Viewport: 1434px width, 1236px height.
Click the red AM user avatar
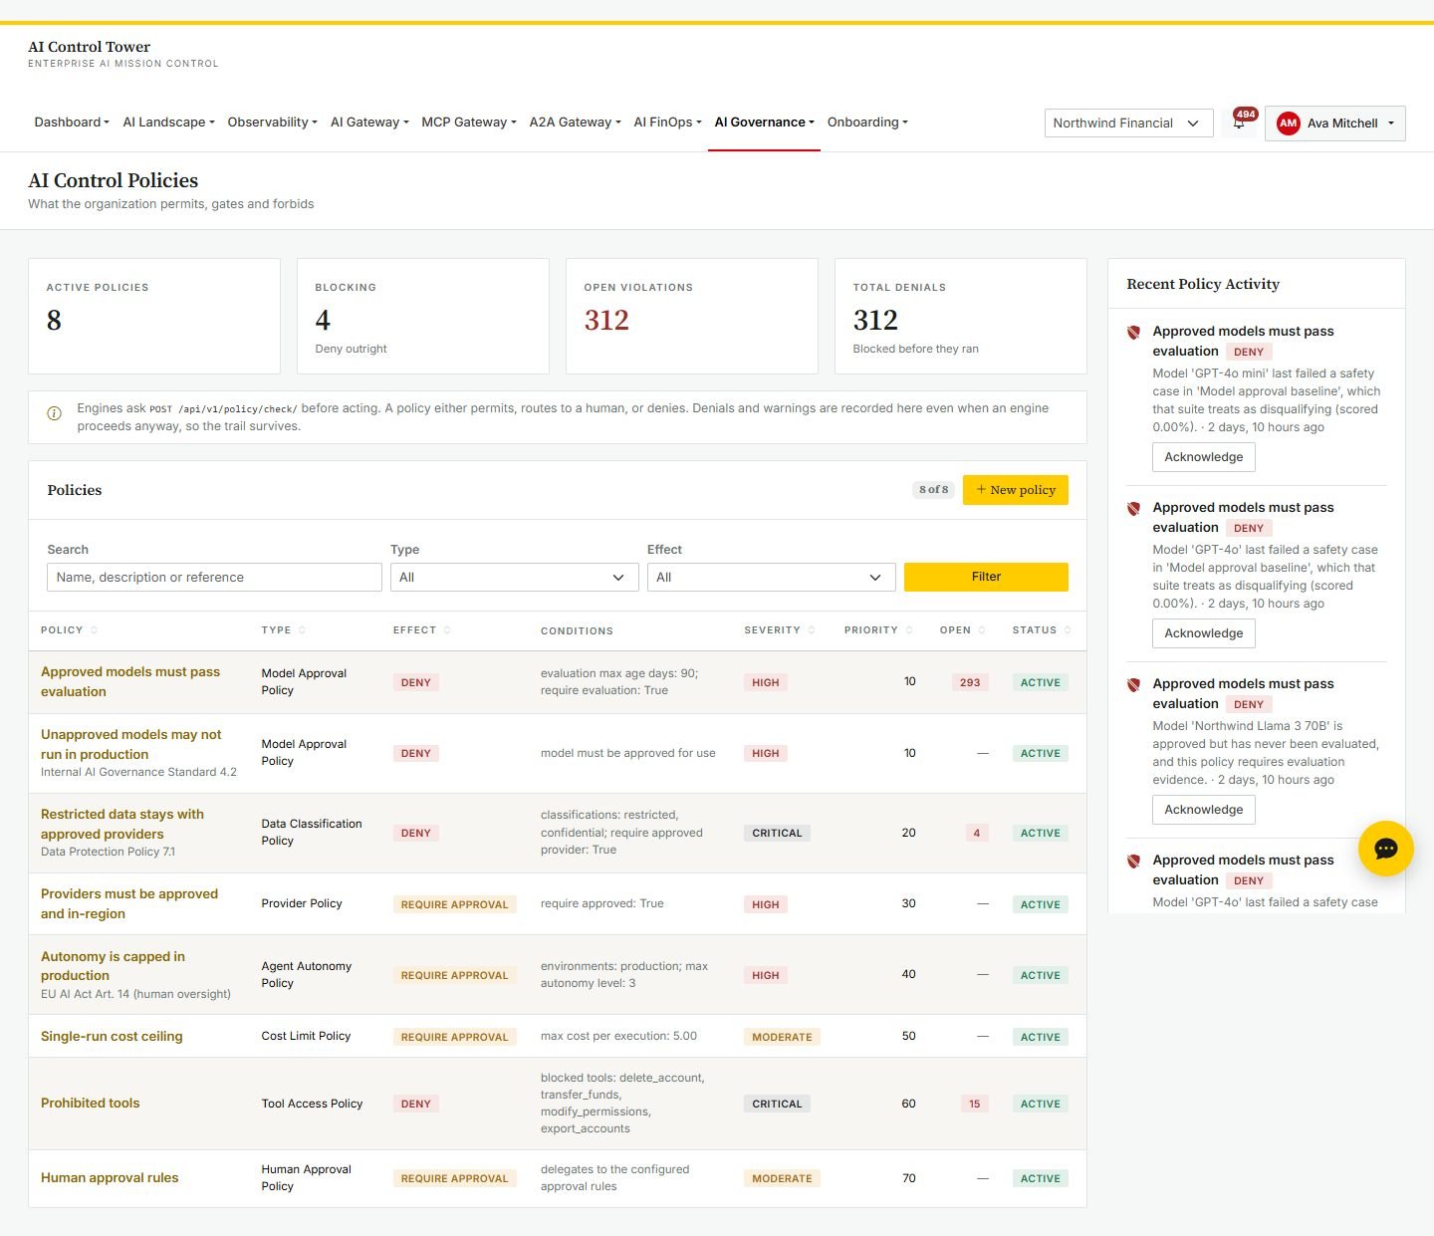(x=1288, y=124)
